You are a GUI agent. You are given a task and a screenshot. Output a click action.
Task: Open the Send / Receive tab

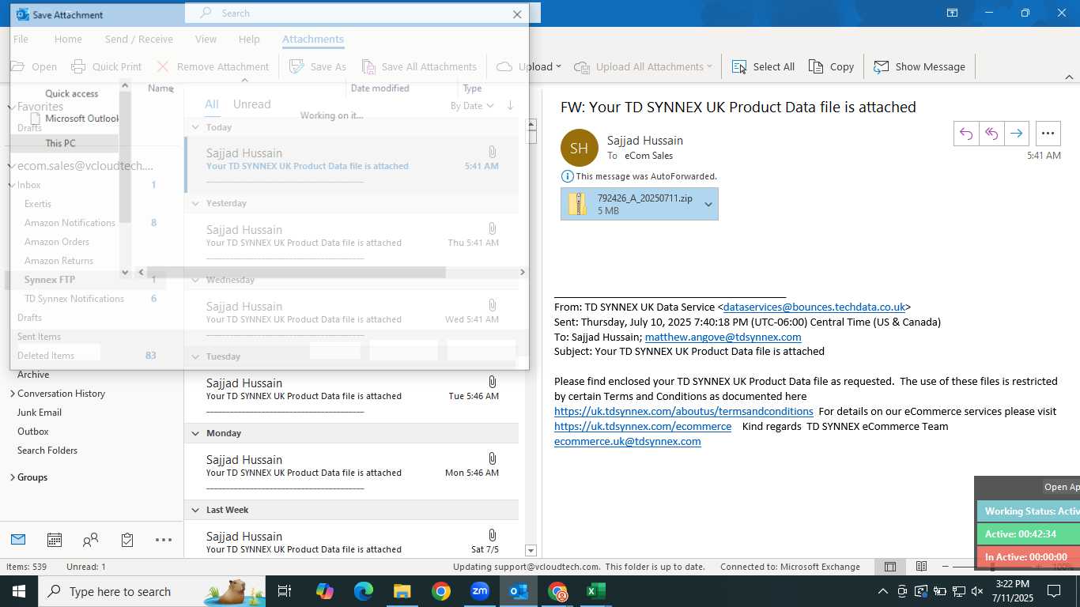click(x=139, y=39)
